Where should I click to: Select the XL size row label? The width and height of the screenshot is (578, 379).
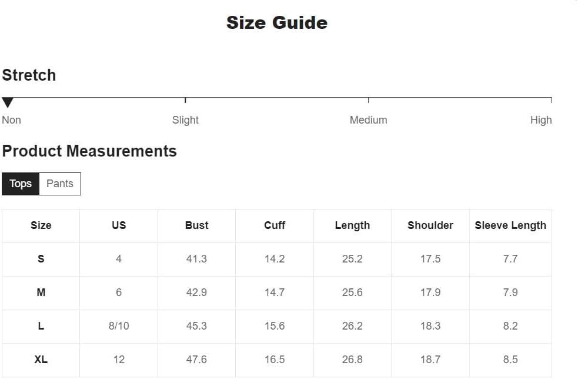(x=41, y=360)
